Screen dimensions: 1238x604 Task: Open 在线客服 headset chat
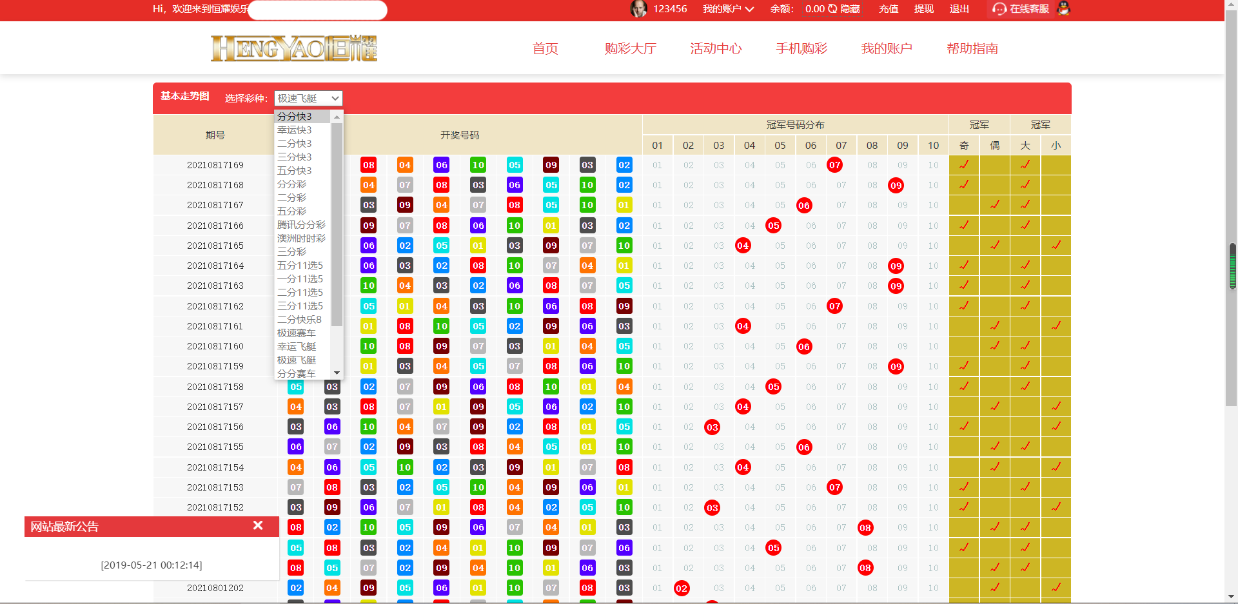point(1021,9)
